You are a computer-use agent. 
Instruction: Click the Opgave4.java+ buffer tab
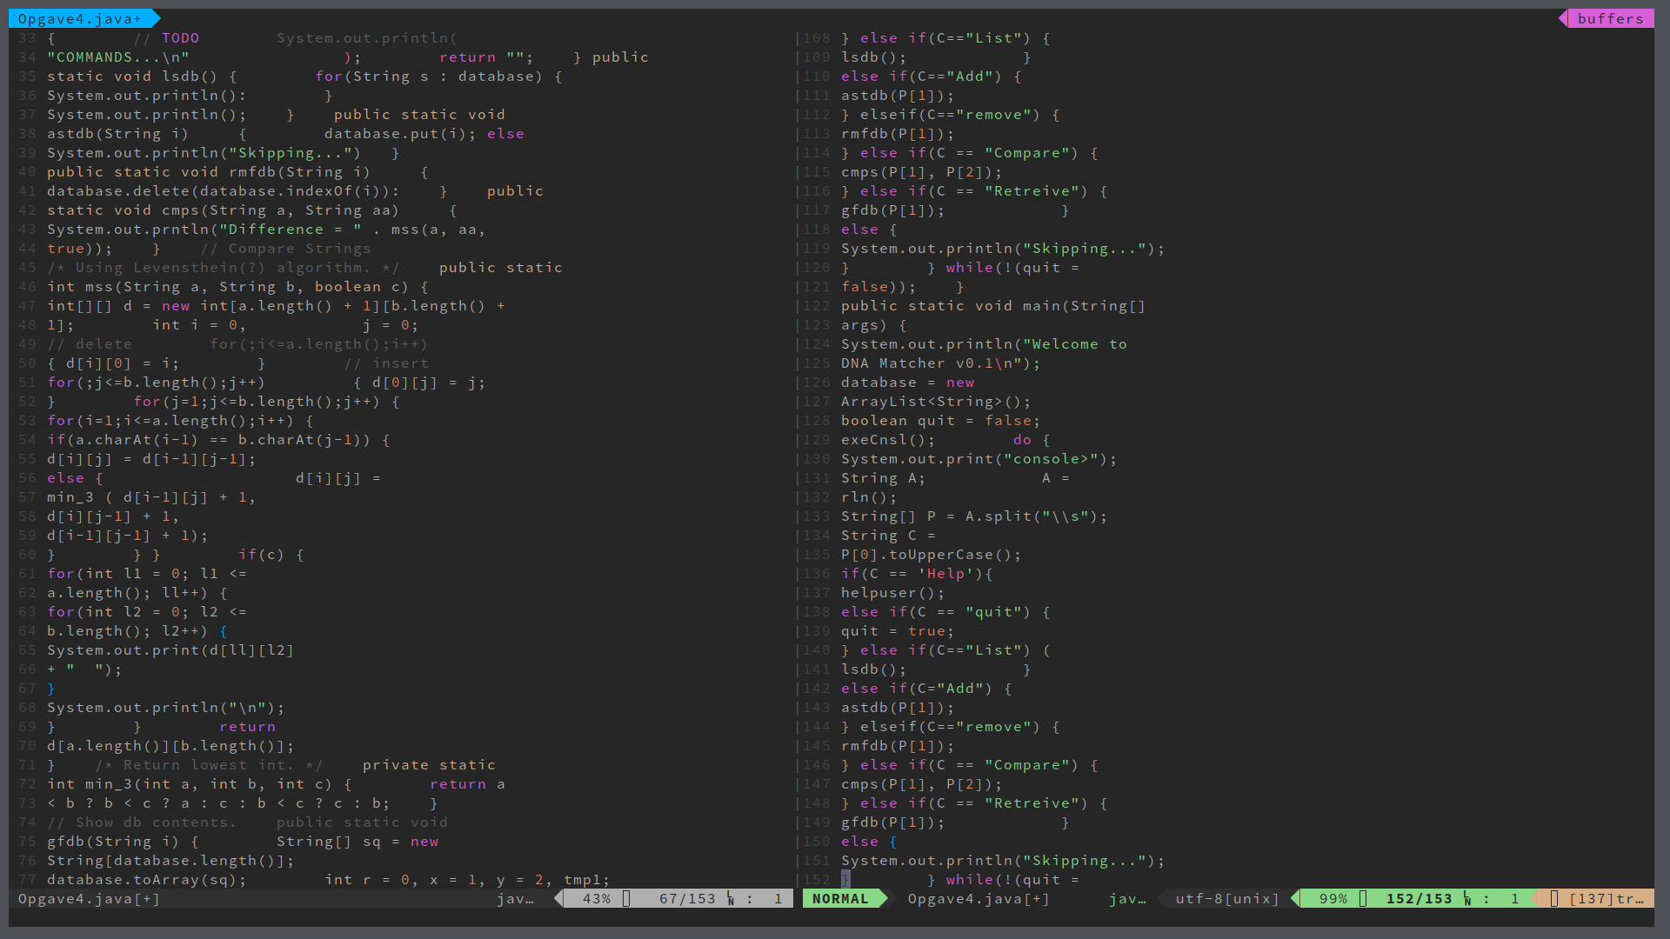(x=79, y=18)
